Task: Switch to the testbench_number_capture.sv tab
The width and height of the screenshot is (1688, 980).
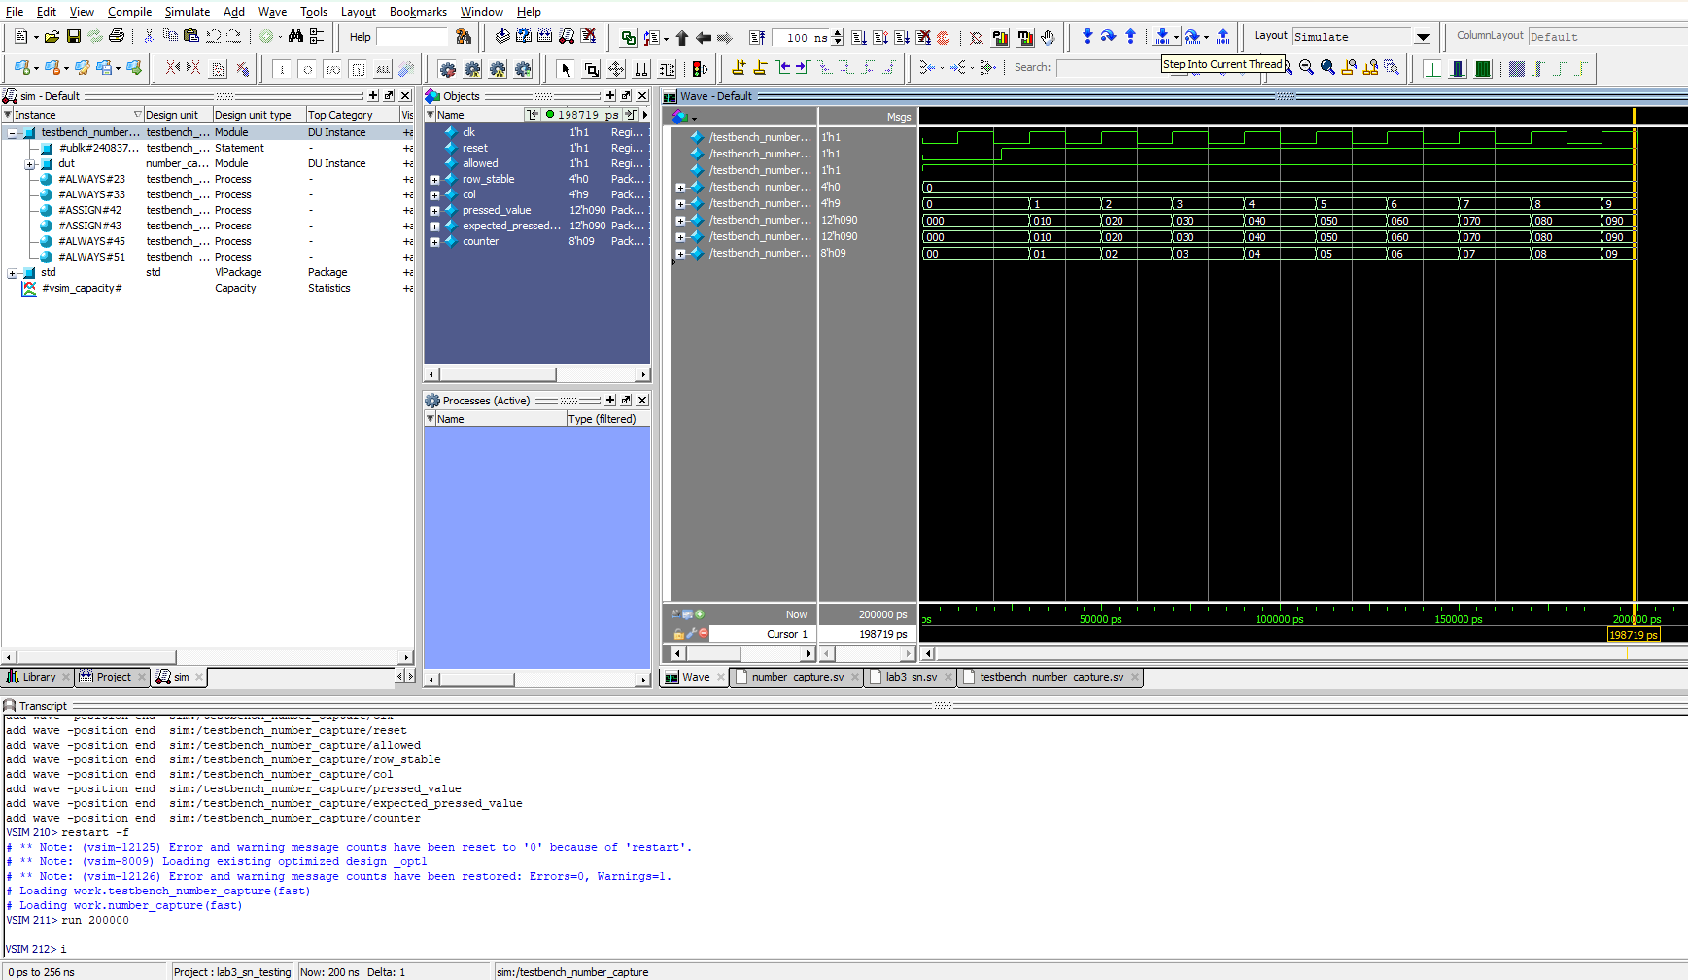Action: (x=1051, y=678)
